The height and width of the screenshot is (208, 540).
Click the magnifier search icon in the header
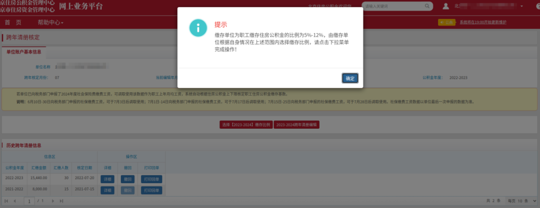coord(427,6)
